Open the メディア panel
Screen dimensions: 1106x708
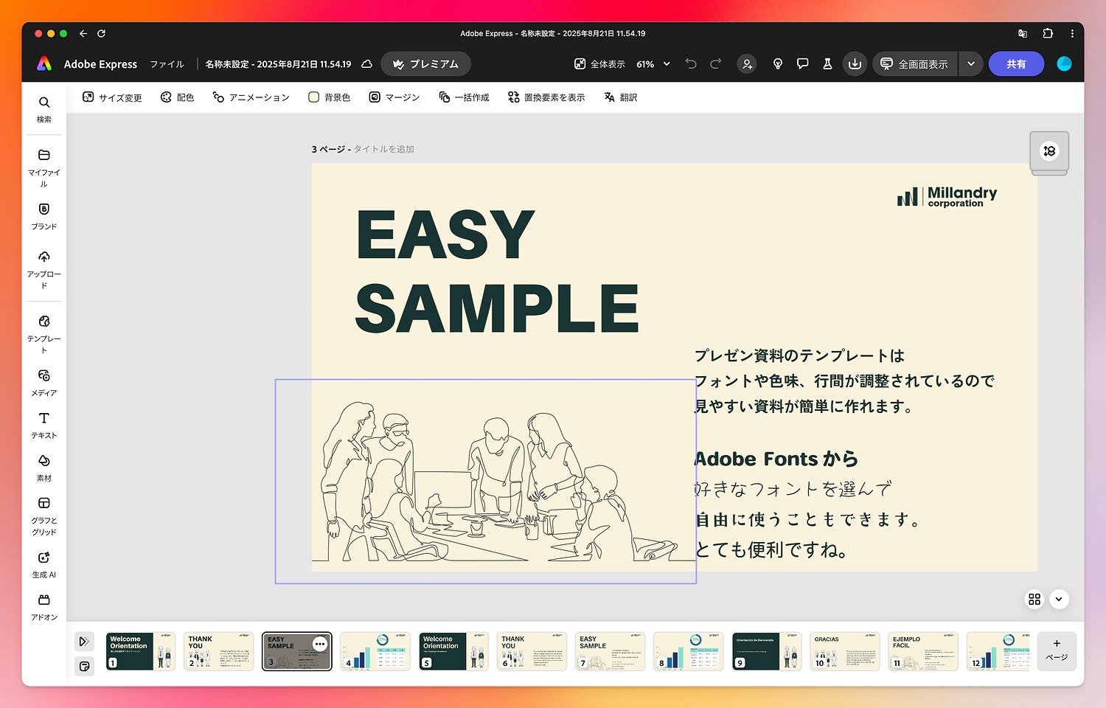pyautogui.click(x=44, y=381)
